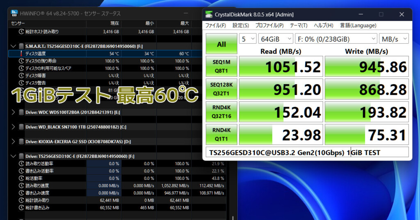Click the Read (MB/s) column heading
420x220 pixels.
(x=281, y=51)
